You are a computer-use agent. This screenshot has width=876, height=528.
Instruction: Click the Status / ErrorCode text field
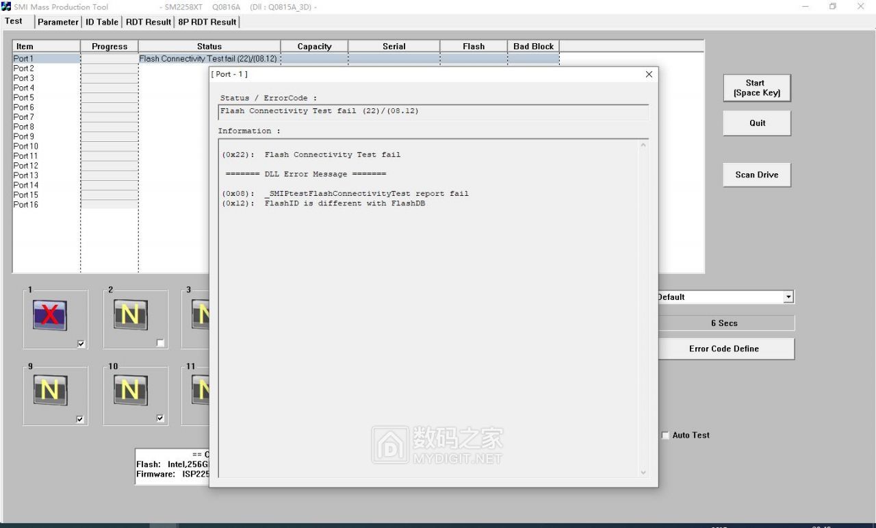[434, 112]
